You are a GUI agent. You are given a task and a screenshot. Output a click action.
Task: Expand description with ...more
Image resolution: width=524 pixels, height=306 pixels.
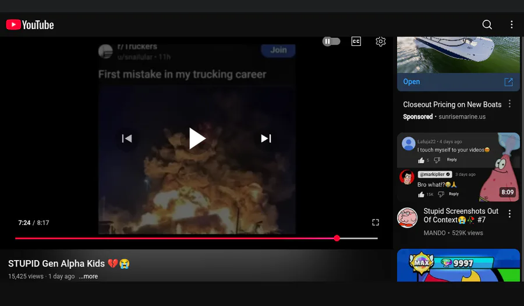click(88, 276)
